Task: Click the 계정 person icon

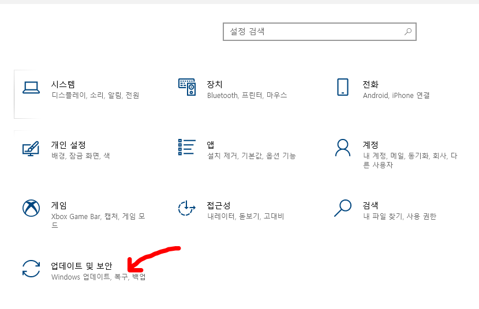Action: pos(343,148)
